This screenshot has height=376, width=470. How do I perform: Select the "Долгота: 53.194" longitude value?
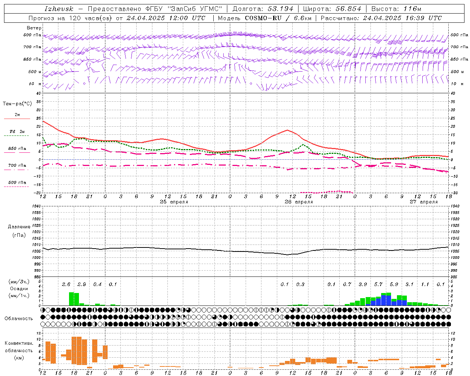pos(263,9)
